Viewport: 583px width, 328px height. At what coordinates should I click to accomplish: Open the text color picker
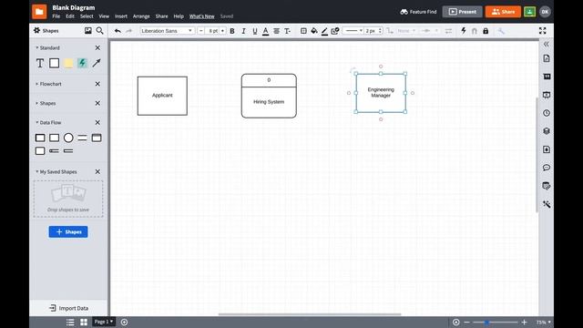click(265, 31)
